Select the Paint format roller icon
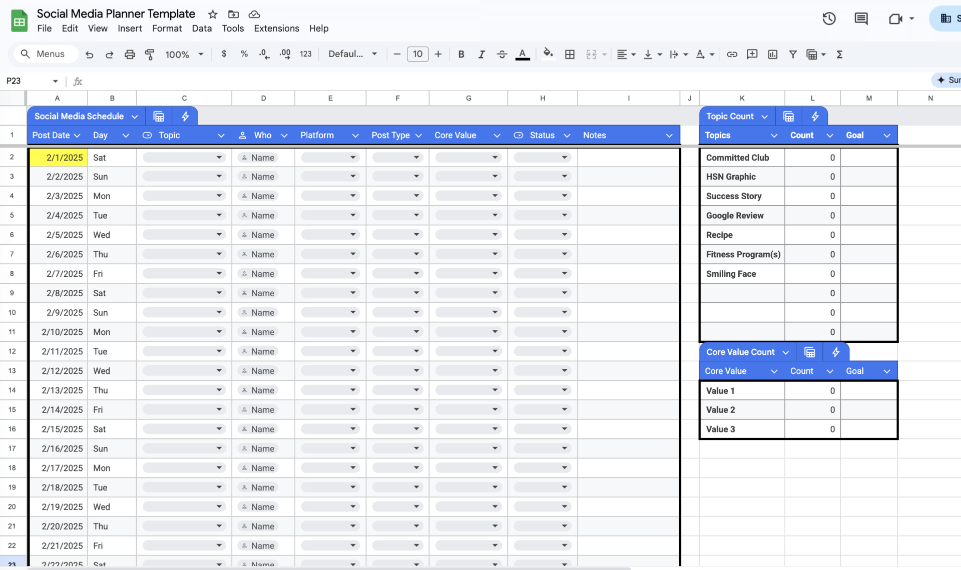961x570 pixels. [149, 54]
